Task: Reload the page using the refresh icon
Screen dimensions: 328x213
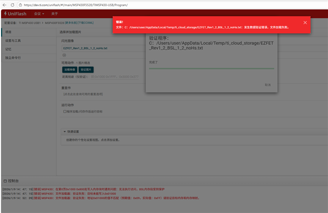Action: pyautogui.click(x=12, y=5)
